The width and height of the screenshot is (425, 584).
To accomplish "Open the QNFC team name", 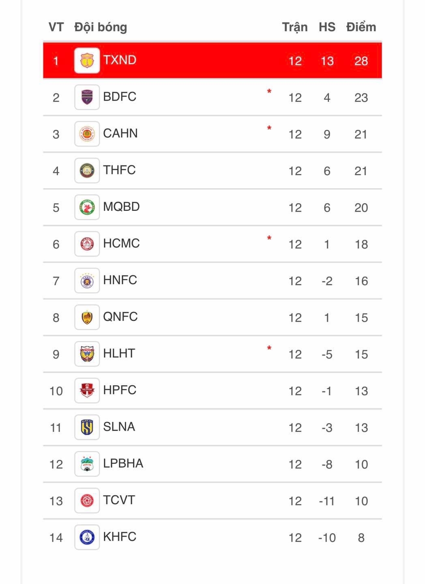I will pos(120,317).
